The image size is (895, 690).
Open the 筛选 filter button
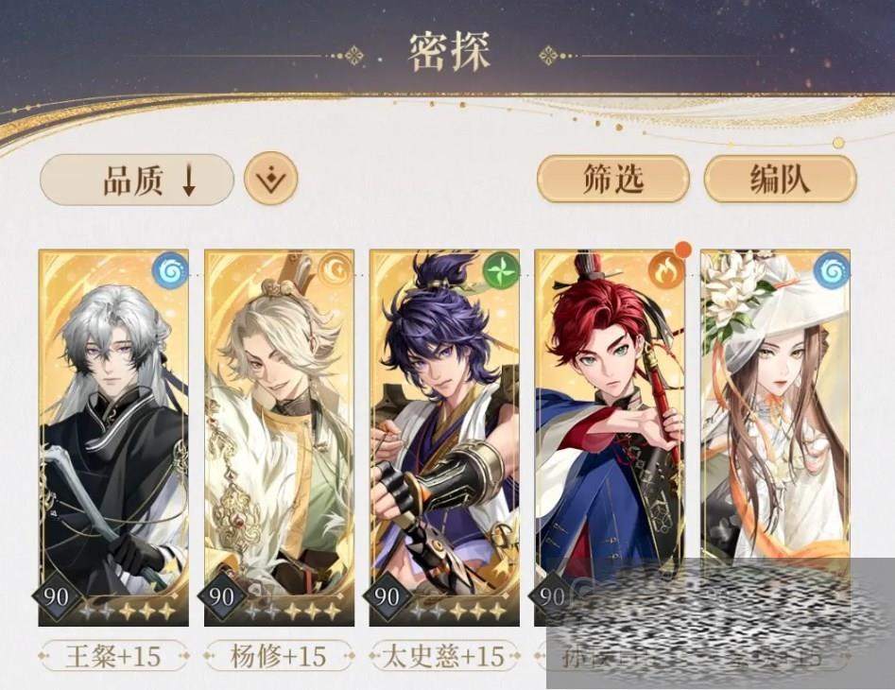613,180
